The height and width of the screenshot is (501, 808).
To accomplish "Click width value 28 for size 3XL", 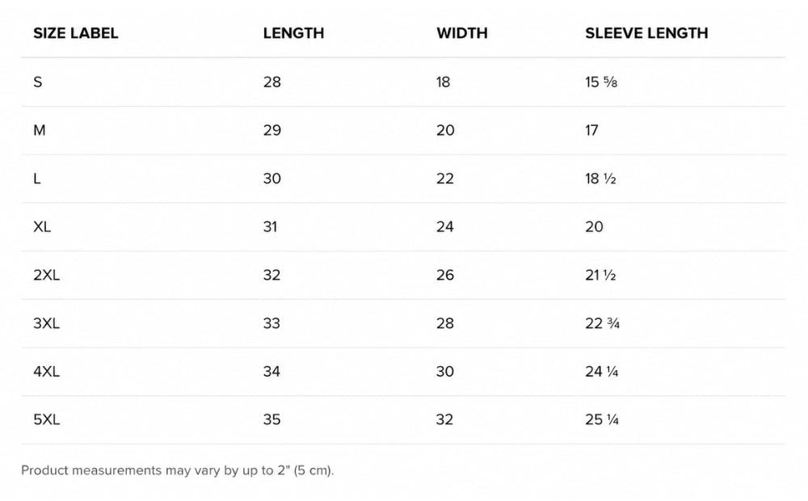I will [x=445, y=324].
